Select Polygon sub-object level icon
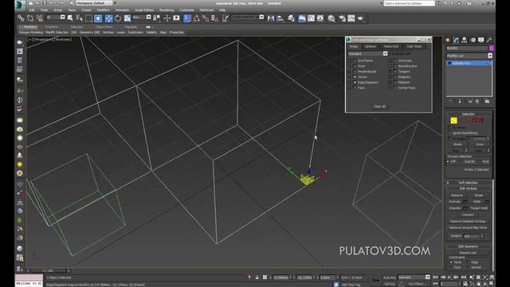This screenshot has width=510, height=287. pyautogui.click(x=474, y=120)
